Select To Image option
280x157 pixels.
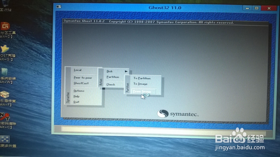[140, 84]
